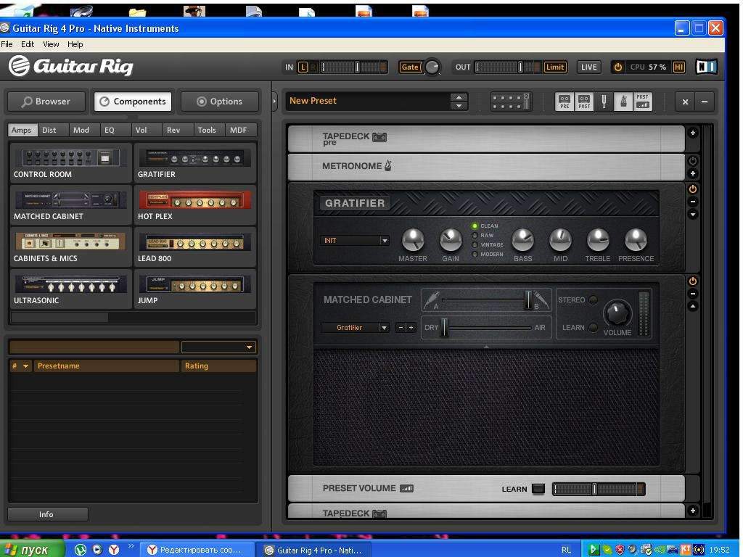Image resolution: width=743 pixels, height=557 pixels.
Task: Toggle the metronome icon in toolbar
Action: click(623, 102)
